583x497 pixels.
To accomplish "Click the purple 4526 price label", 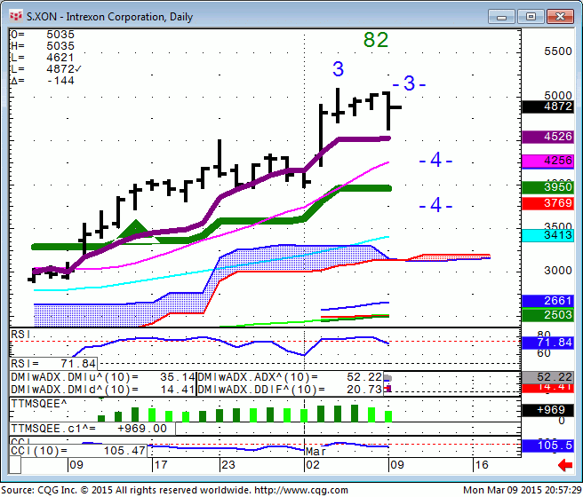I will 547,137.
